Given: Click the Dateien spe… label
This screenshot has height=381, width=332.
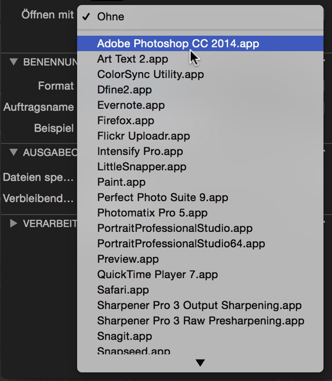Looking at the screenshot, I should 38,178.
